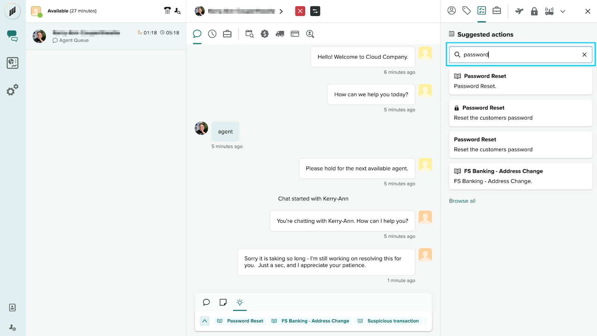Open settings gears in left sidebar
The height and width of the screenshot is (336, 597).
pyautogui.click(x=12, y=90)
